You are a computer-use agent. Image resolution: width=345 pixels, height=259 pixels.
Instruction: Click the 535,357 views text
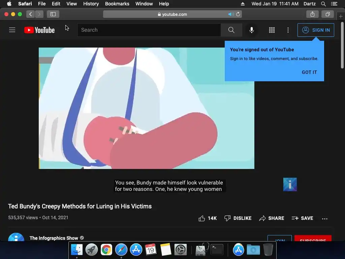[x=23, y=218]
